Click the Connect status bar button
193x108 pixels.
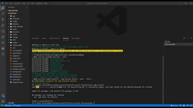tap(17, 106)
